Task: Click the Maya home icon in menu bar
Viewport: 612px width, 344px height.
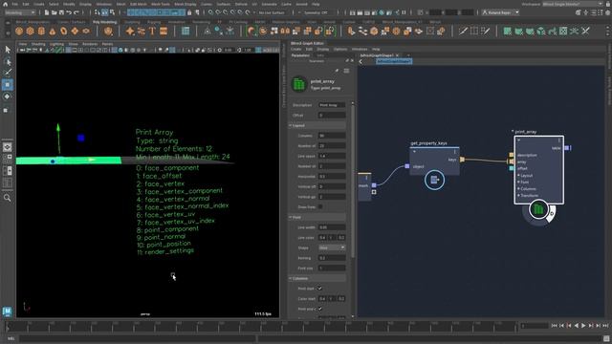Action: (5, 4)
